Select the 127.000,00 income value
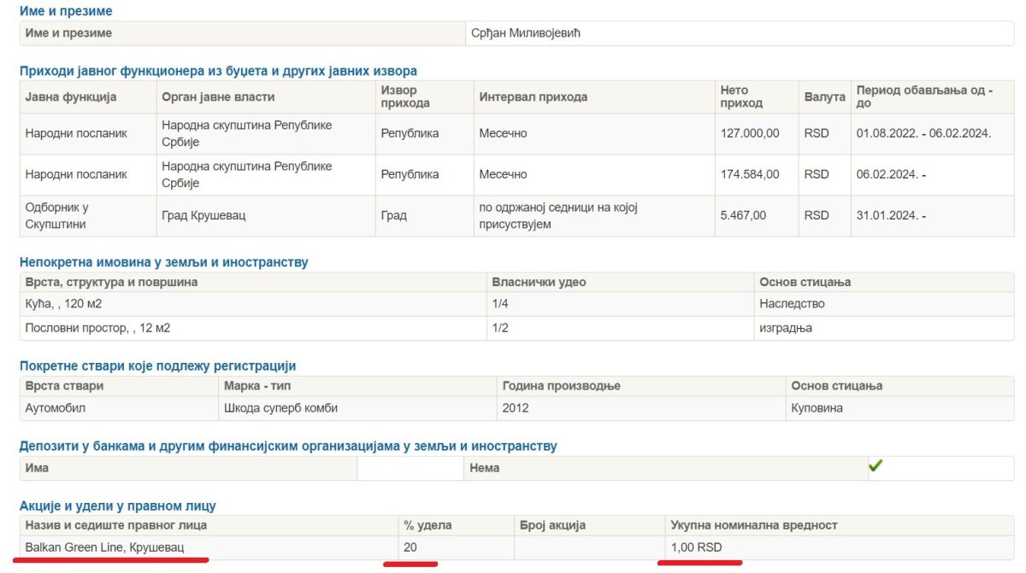 (x=750, y=133)
